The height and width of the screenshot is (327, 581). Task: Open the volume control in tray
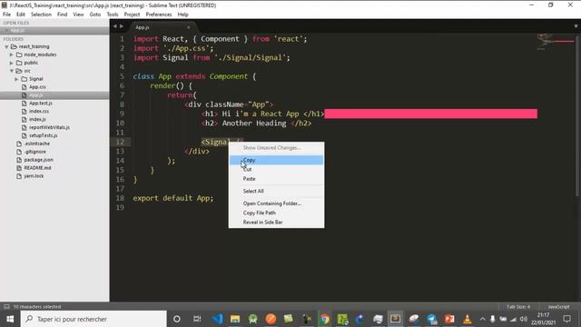click(x=523, y=319)
